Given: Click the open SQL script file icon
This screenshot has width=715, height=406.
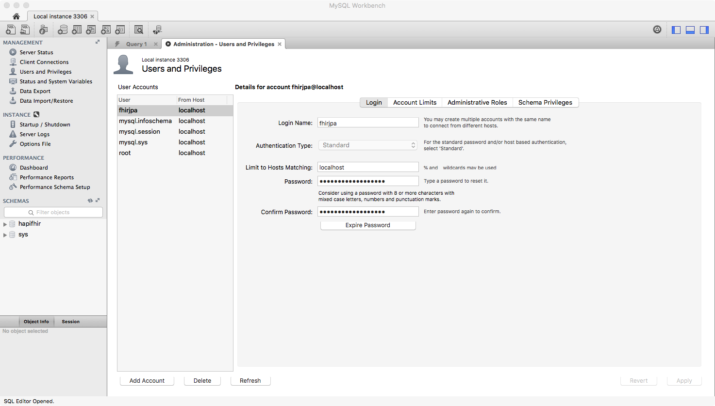Looking at the screenshot, I should coord(25,30).
